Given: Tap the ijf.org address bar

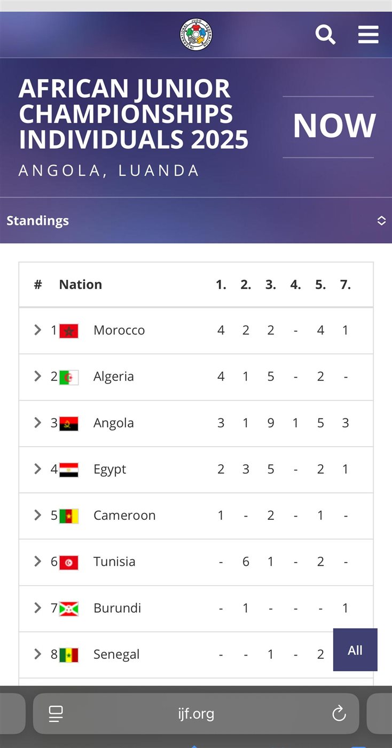Looking at the screenshot, I should (x=196, y=713).
